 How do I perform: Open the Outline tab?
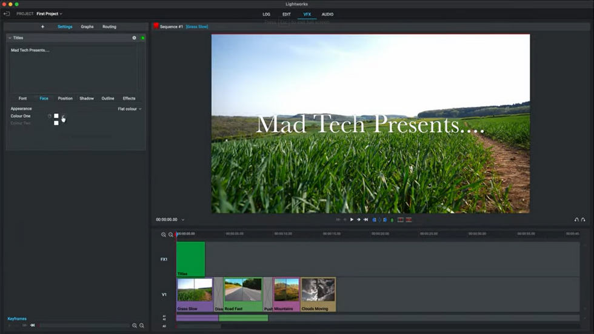[108, 98]
